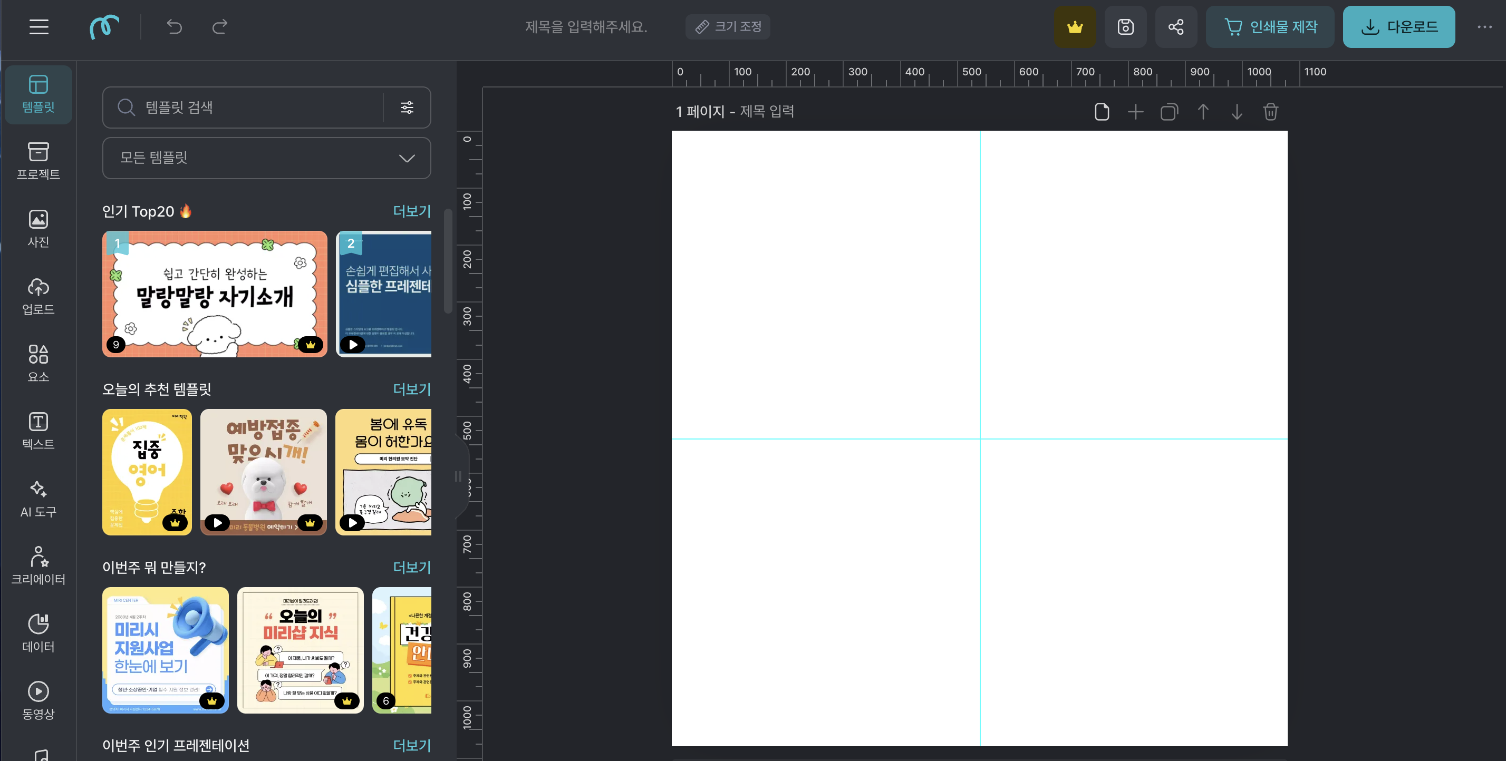Click the 다운로드 button
1506x761 pixels.
pyautogui.click(x=1398, y=27)
